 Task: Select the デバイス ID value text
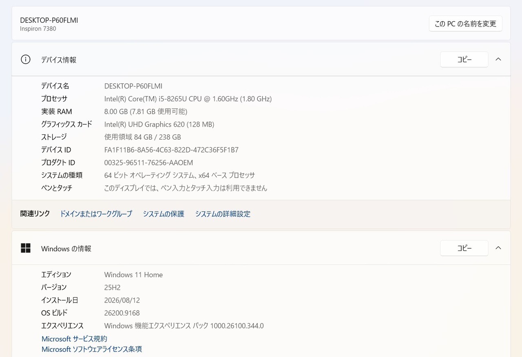point(171,150)
